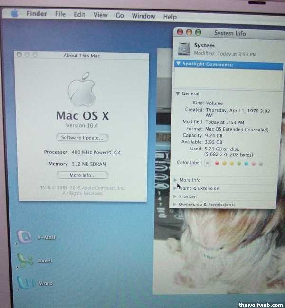285x308 pixels.
Task: Open the Help menu
Action: pyautogui.click(x=170, y=16)
